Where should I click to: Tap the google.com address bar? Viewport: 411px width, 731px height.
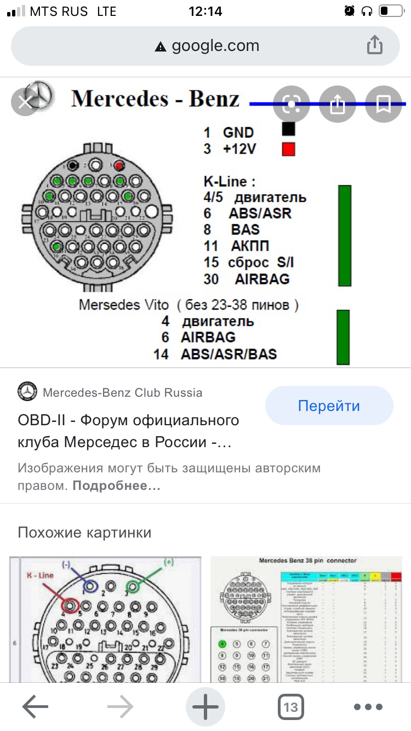[x=206, y=45]
